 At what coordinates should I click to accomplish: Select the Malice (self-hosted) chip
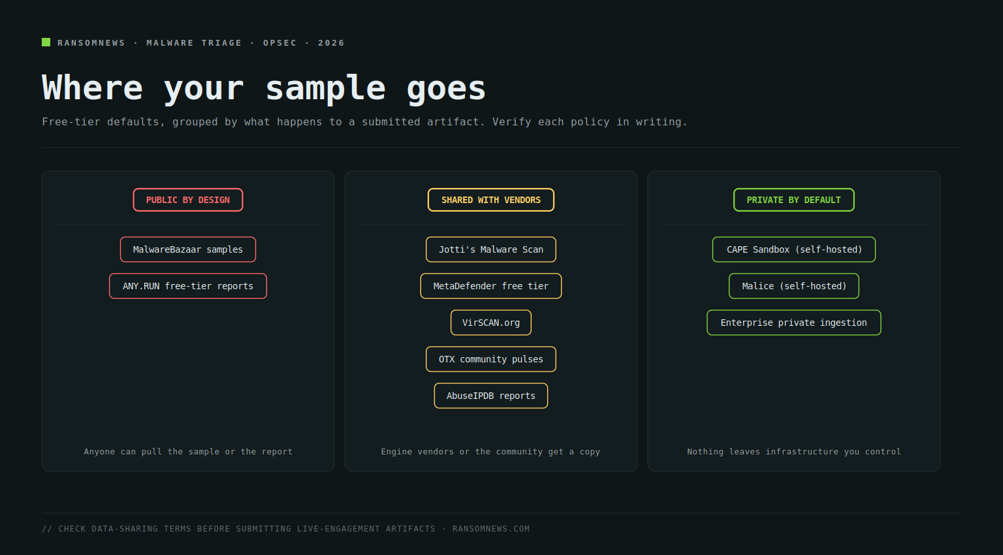tap(794, 286)
